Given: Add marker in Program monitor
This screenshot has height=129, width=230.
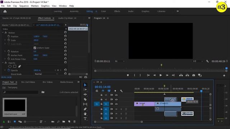Looking at the screenshot, I should pos(128,75).
